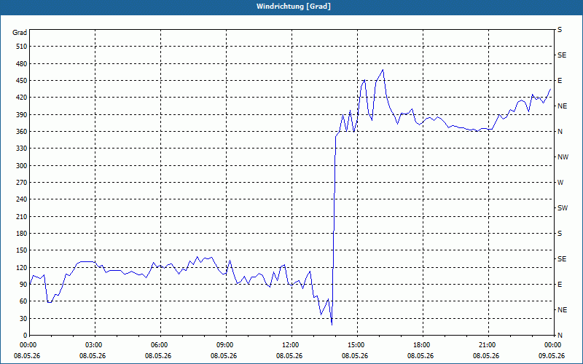Click the highest peak of the blue line
This screenshot has width=583, height=364.
pos(383,69)
